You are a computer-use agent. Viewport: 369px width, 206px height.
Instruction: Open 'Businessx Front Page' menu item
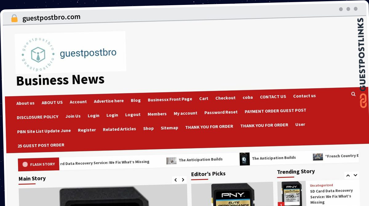pos(170,99)
